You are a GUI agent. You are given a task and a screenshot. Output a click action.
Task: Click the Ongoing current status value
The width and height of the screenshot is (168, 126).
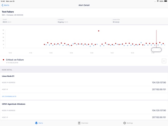(x=61, y=22)
